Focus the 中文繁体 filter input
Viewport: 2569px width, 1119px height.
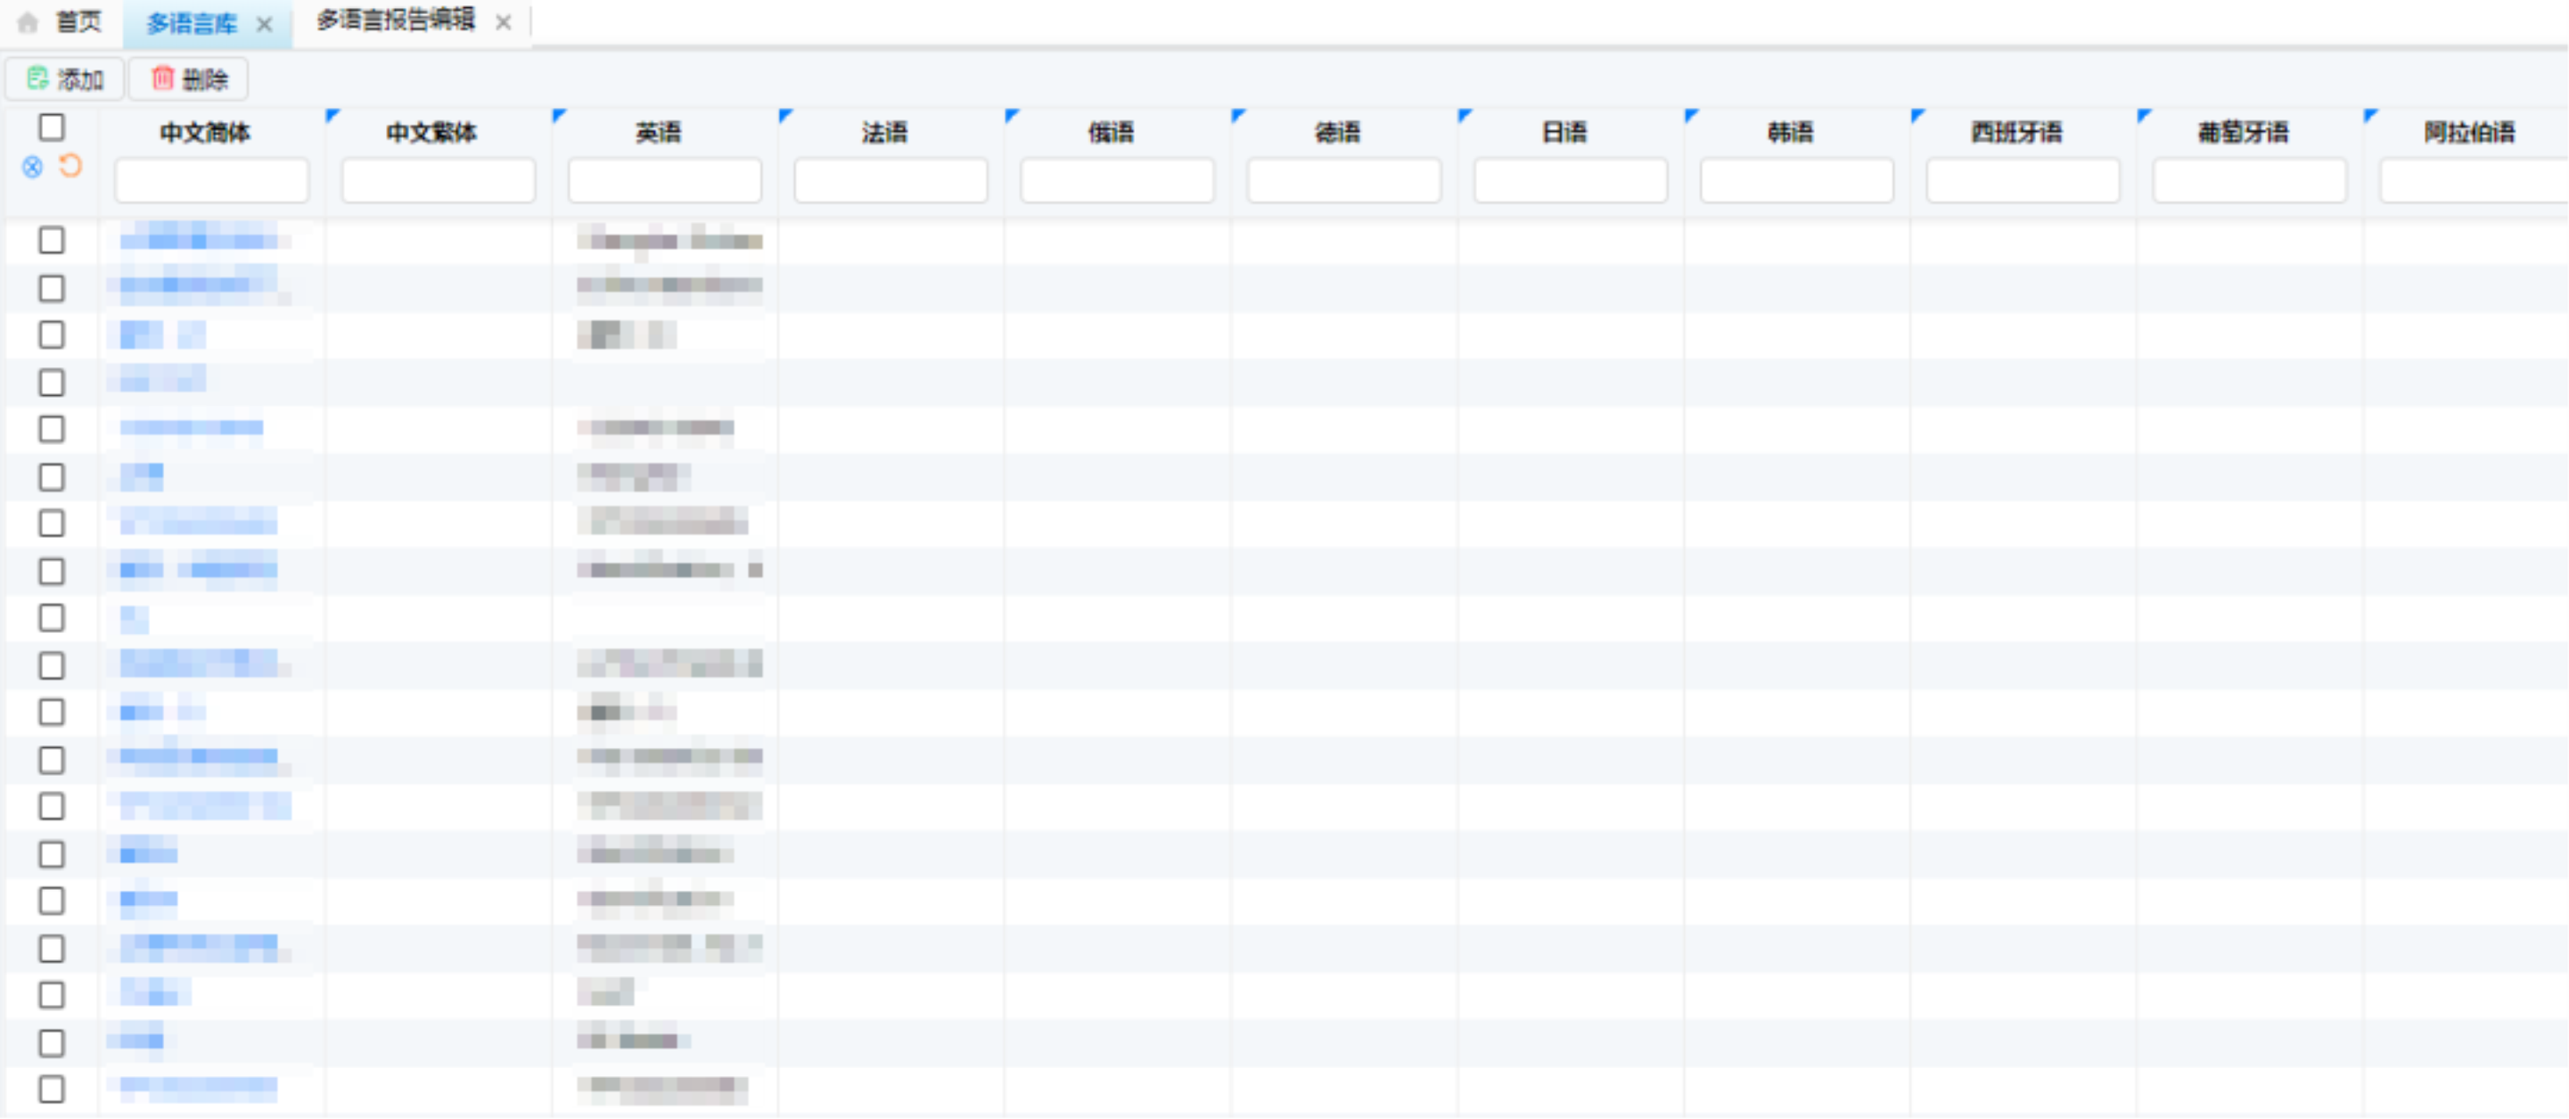tap(438, 180)
